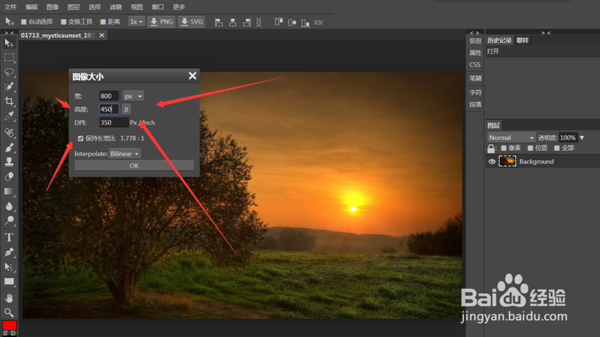Select the Rectangle shape tool
Screen dimensions: 600x337
tap(9, 282)
